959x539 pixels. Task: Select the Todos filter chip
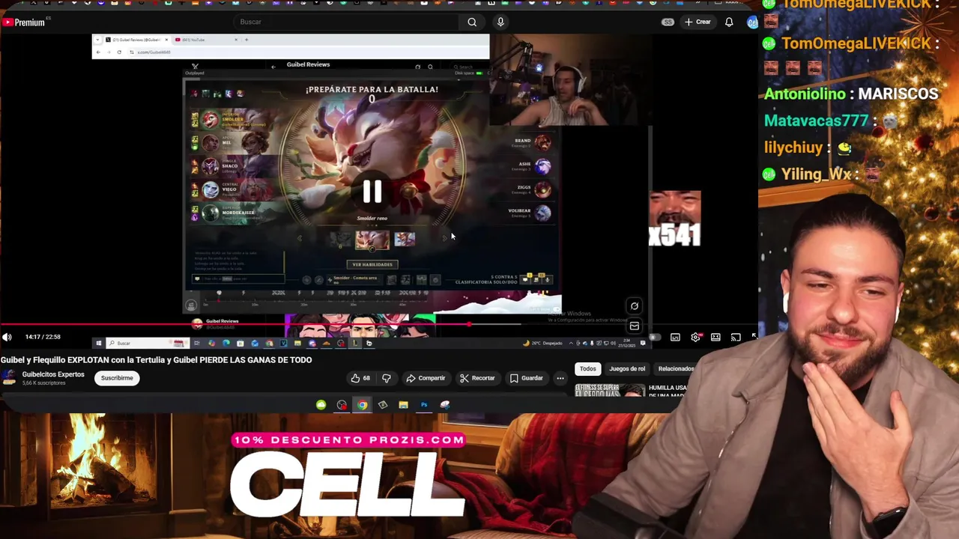pyautogui.click(x=587, y=368)
